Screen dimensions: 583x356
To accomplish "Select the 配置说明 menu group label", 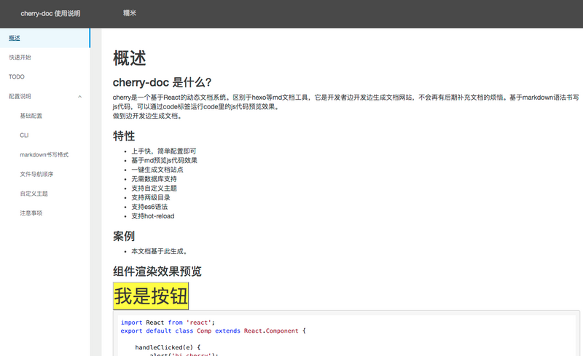I will pyautogui.click(x=20, y=96).
